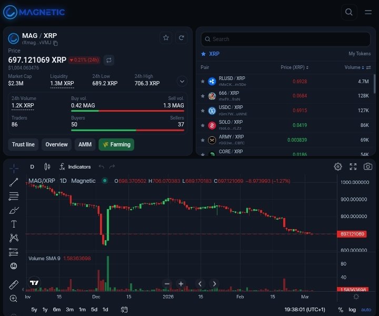This screenshot has width=379, height=316.
Task: Sort pairs by Volume
Action: tap(354, 67)
